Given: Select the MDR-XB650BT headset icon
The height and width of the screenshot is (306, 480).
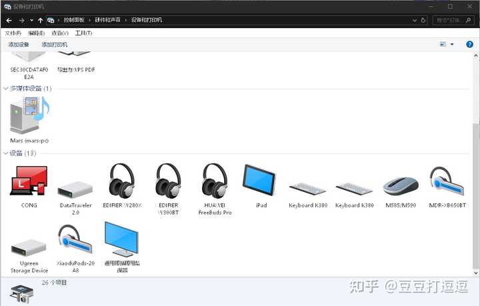Looking at the screenshot, I should click(447, 181).
